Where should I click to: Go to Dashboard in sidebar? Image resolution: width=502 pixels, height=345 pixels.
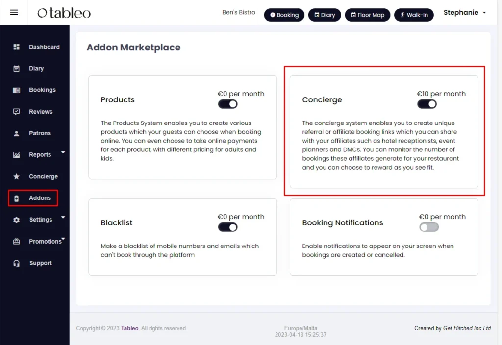tap(44, 47)
